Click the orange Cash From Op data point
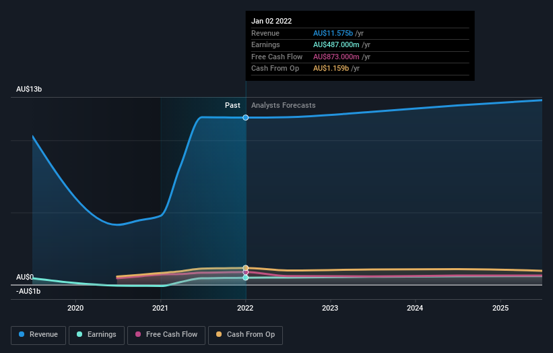Image resolution: width=553 pixels, height=353 pixels. coord(245,268)
